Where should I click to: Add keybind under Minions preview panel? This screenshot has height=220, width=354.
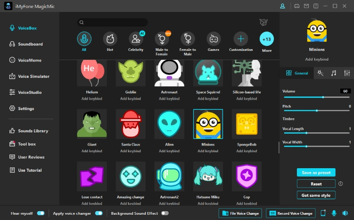[x=317, y=59]
